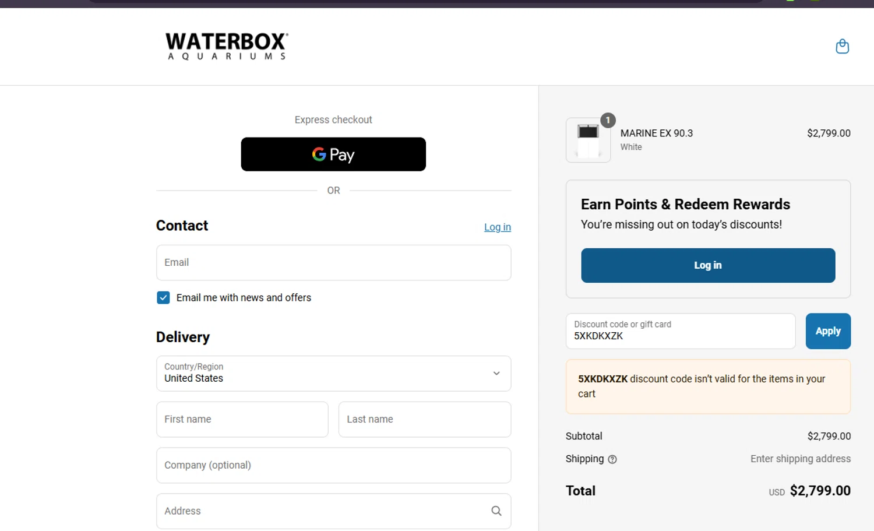Click the Company (optional) field
This screenshot has width=874, height=531.
point(333,466)
